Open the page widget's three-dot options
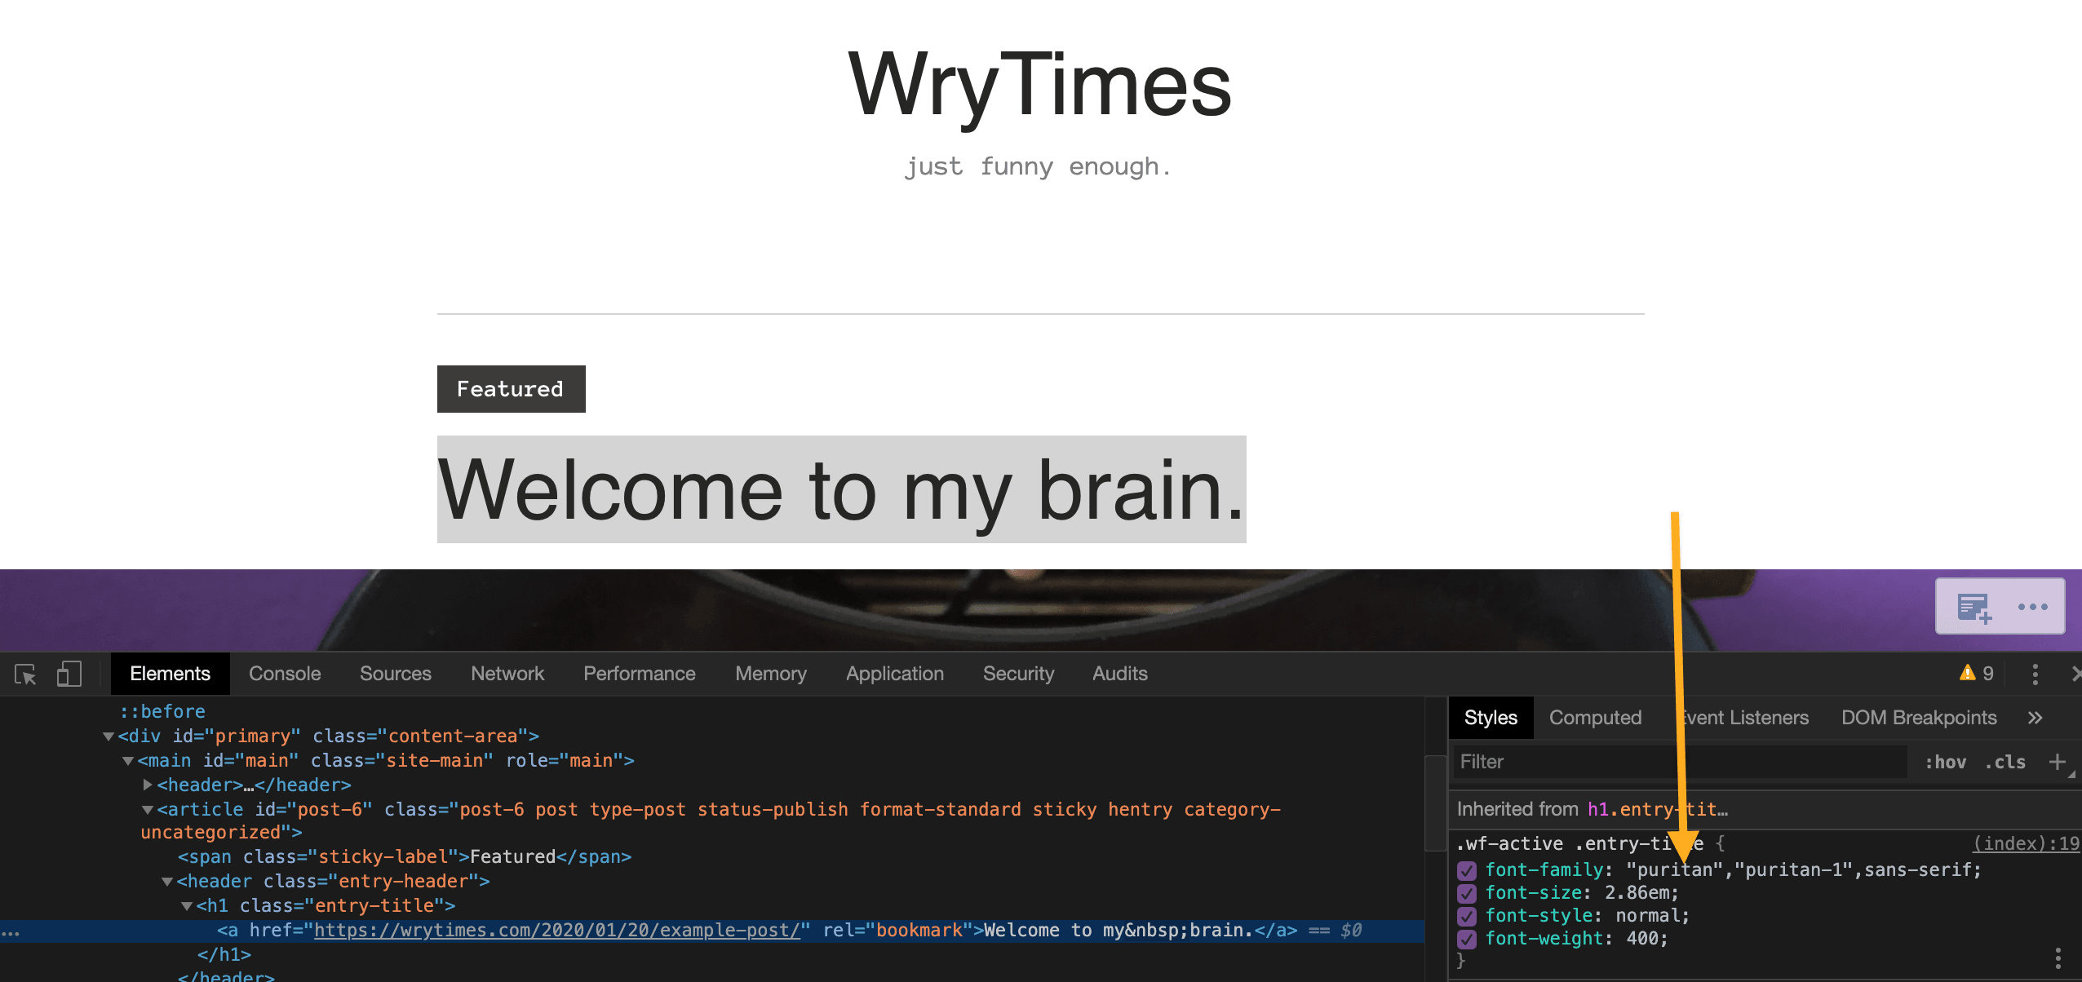The height and width of the screenshot is (982, 2082). pyautogui.click(x=2032, y=607)
